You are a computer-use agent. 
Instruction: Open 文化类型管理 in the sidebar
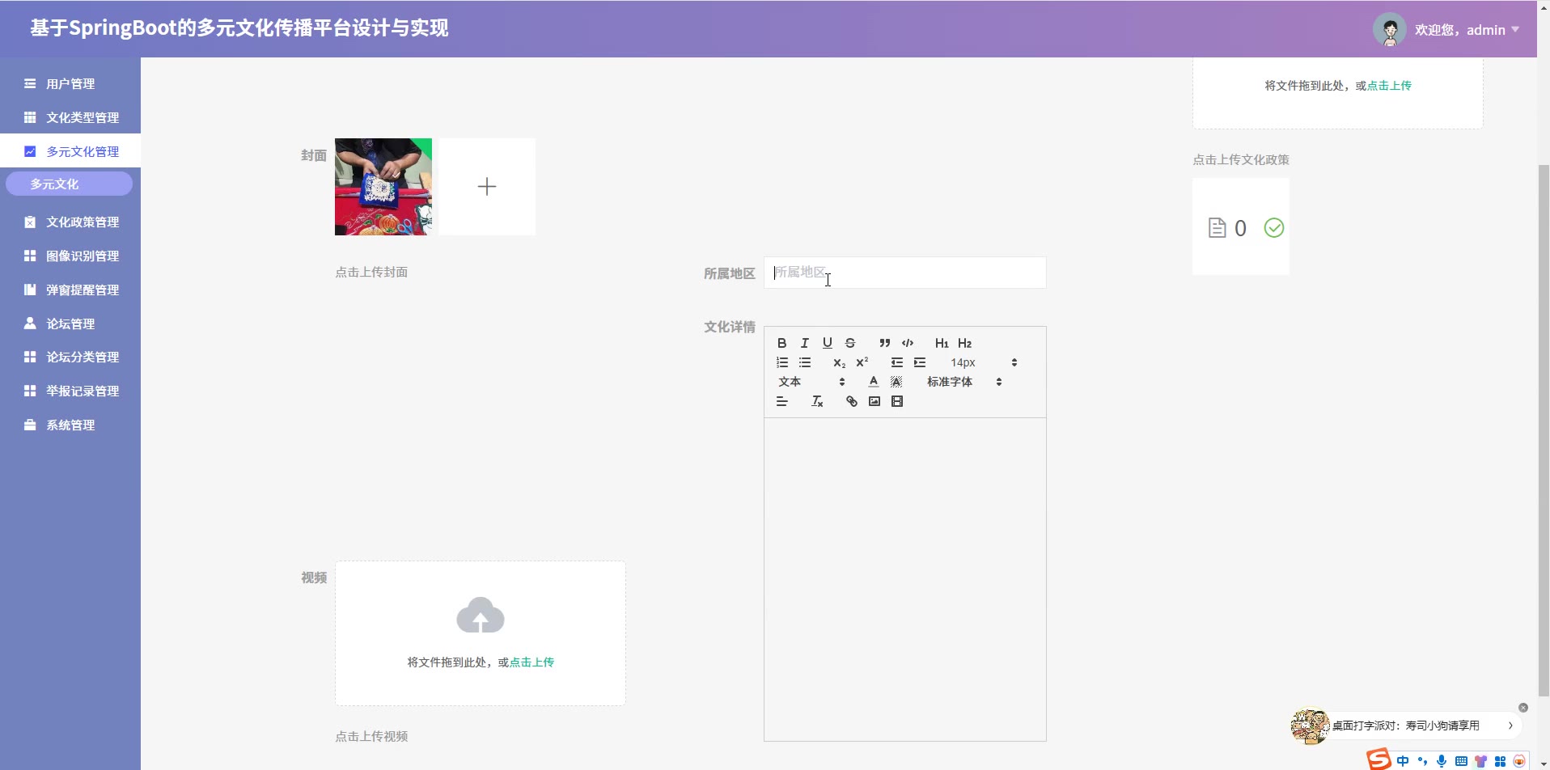70,117
